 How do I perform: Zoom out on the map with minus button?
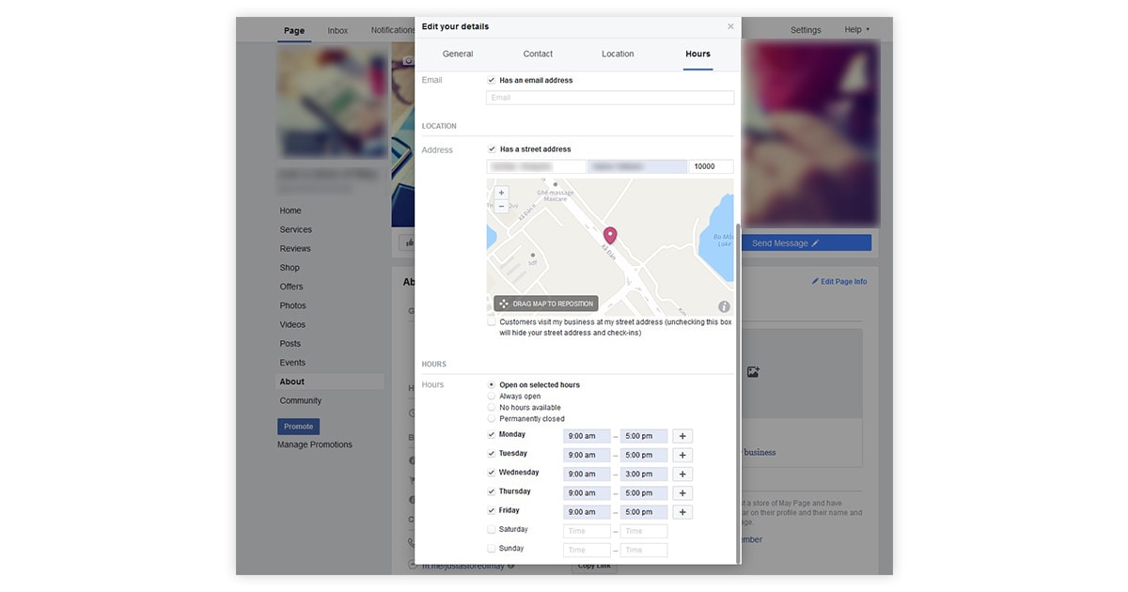point(501,206)
